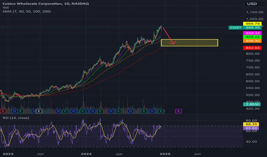Select the Vol indicator legend

point(6,7)
